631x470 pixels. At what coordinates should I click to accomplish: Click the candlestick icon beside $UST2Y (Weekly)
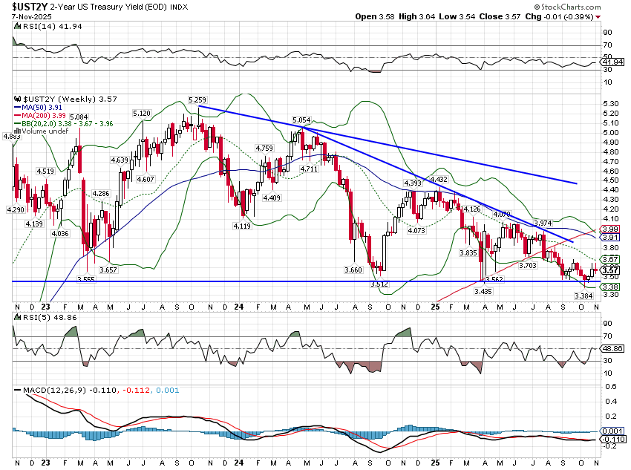click(18, 98)
